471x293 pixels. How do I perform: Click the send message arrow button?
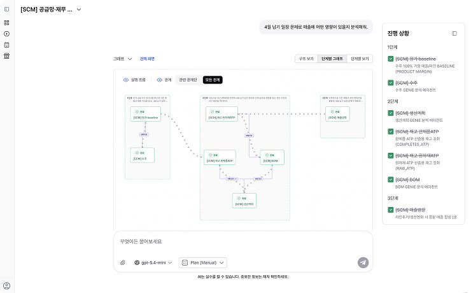[363, 262]
